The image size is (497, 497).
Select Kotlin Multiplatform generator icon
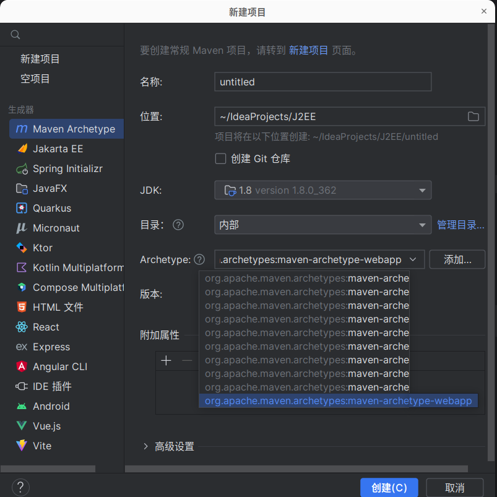click(22, 267)
